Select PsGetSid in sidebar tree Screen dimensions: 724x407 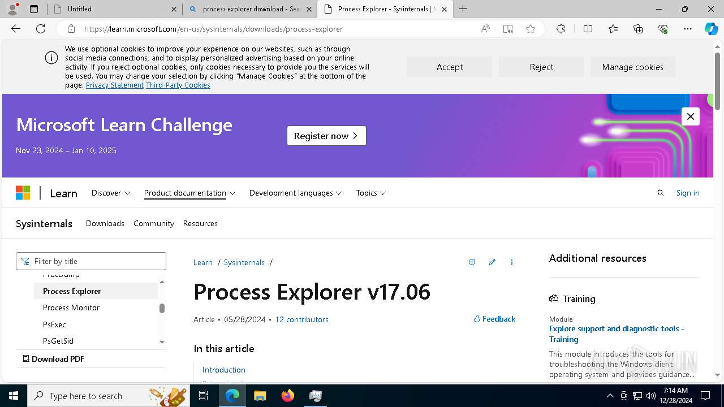point(58,341)
